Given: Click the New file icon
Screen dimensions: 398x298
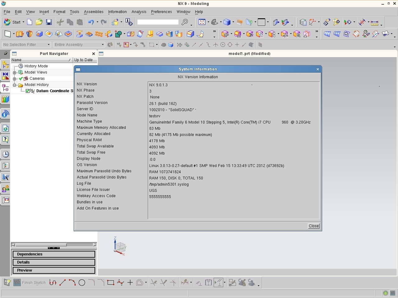Looking at the screenshot, I should [x=30, y=22].
